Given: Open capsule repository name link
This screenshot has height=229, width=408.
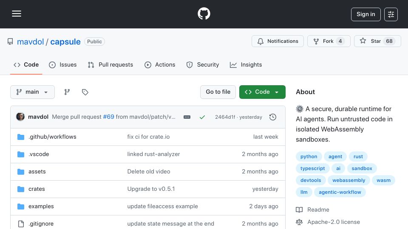Looking at the screenshot, I should [65, 42].
